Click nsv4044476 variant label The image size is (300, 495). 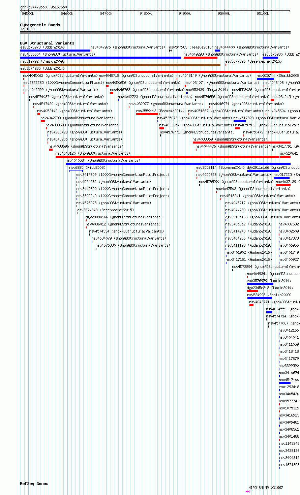[x=233, y=146]
